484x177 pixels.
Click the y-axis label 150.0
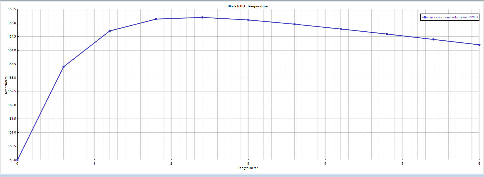pos(12,160)
